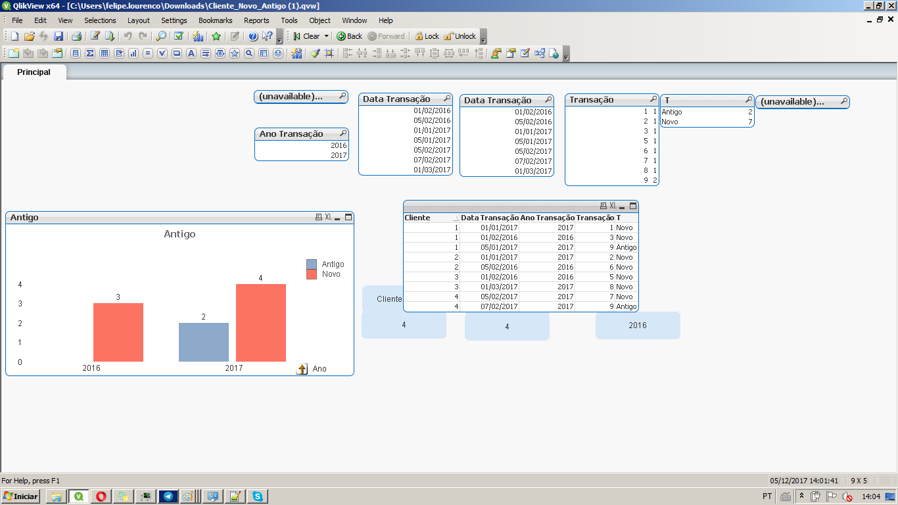Open search in Ano Transação list box

point(343,133)
